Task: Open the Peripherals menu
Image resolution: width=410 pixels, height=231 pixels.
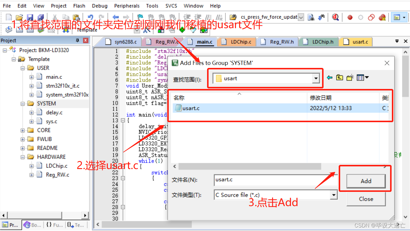Action: 127,6
